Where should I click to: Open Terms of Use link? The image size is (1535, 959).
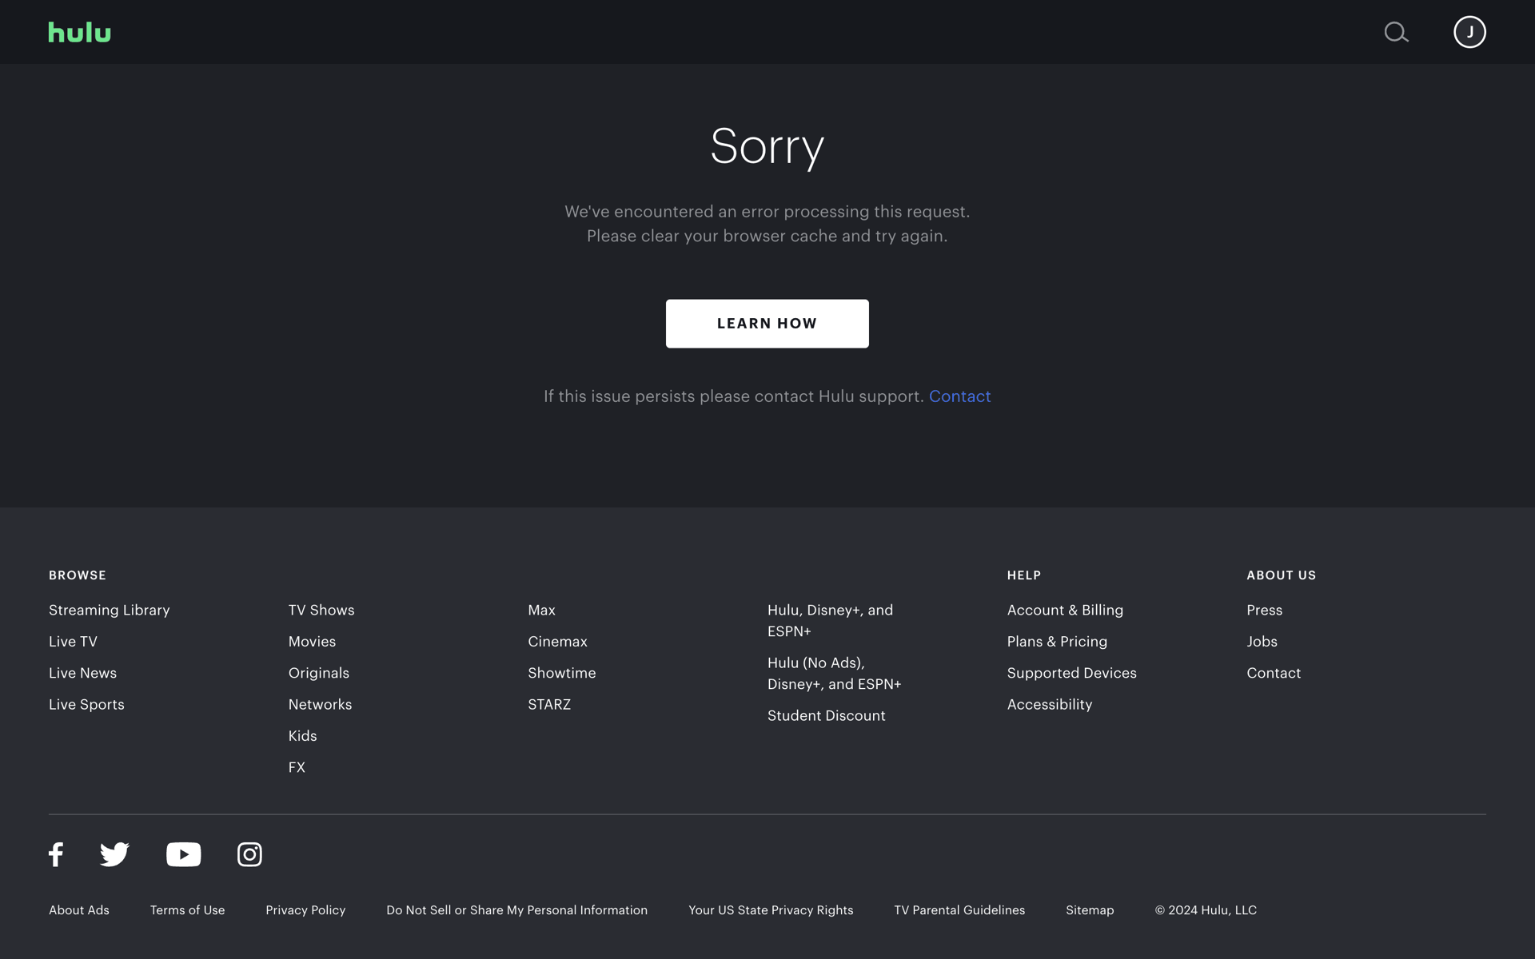tap(187, 910)
